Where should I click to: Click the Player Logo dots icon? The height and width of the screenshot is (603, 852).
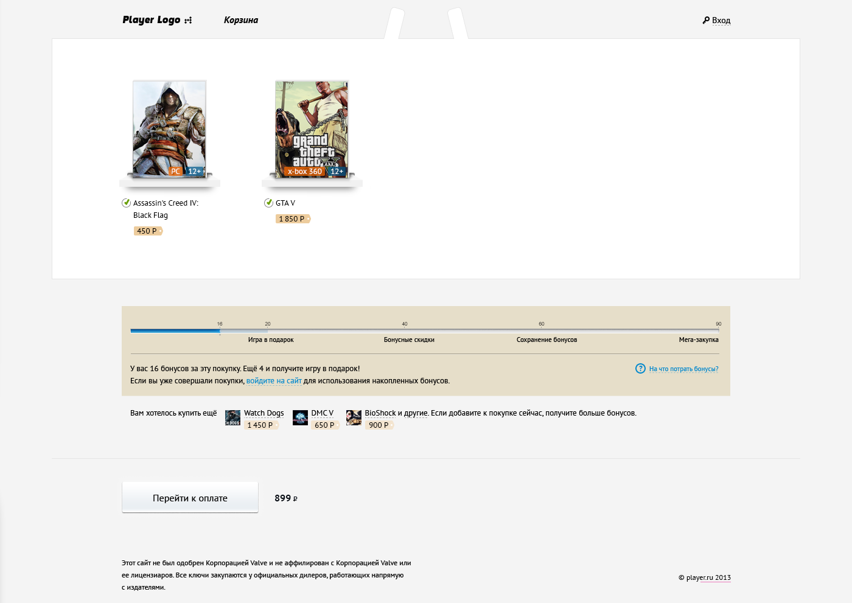coord(188,20)
